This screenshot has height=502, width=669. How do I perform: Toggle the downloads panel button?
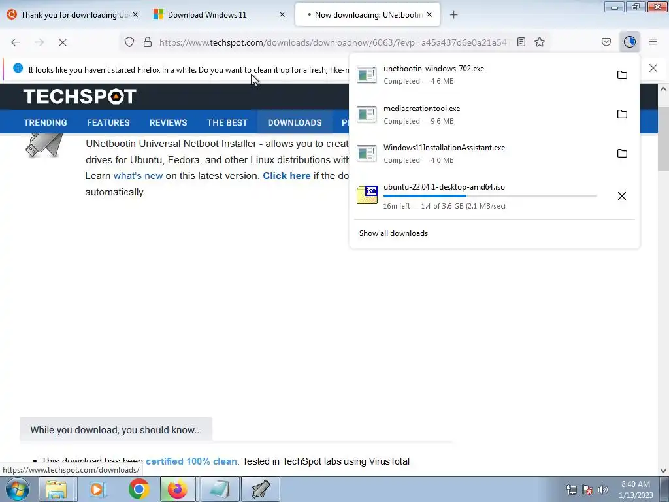coord(630,42)
